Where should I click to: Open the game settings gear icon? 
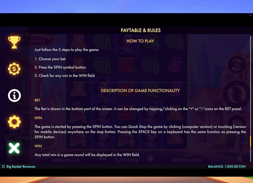pos(14,122)
